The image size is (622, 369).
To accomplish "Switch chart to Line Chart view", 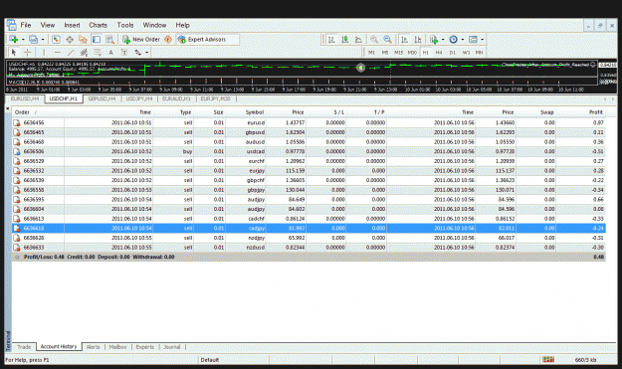I will click(358, 39).
